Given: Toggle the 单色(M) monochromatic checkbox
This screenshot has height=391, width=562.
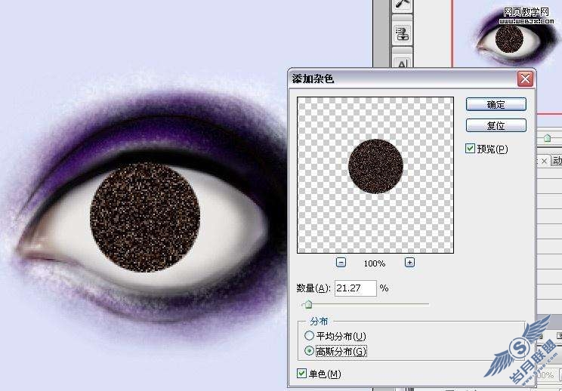Looking at the screenshot, I should [302, 374].
